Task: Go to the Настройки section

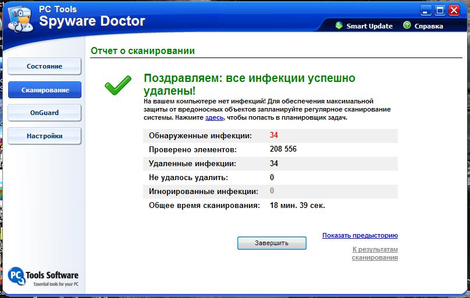Action: tap(44, 136)
